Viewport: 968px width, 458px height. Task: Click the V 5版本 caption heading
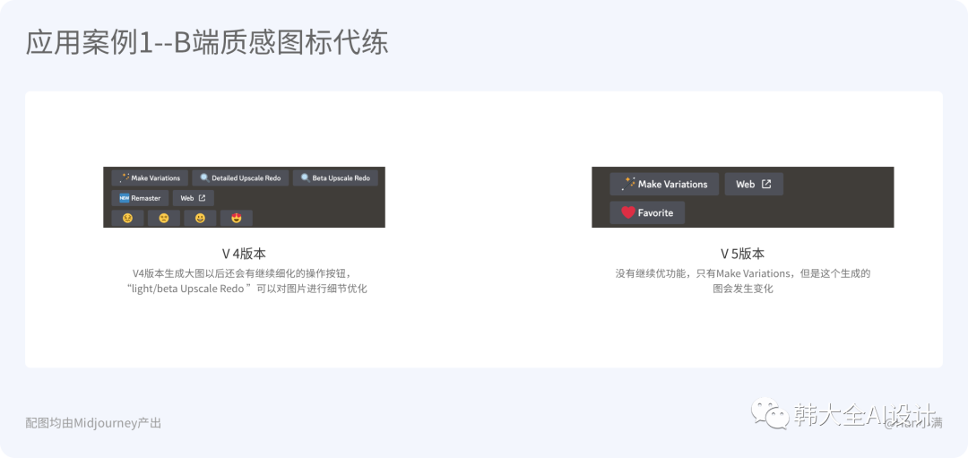[743, 254]
